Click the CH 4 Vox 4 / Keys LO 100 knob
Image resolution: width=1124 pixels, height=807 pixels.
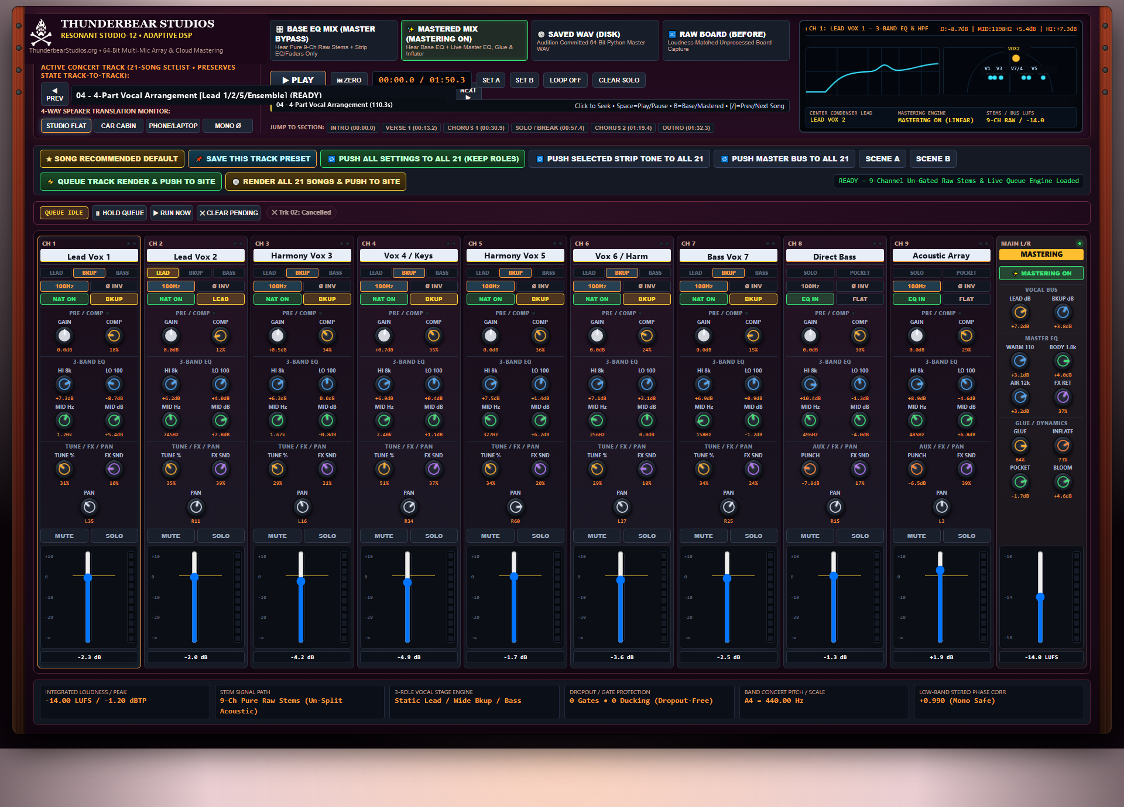[x=433, y=384]
